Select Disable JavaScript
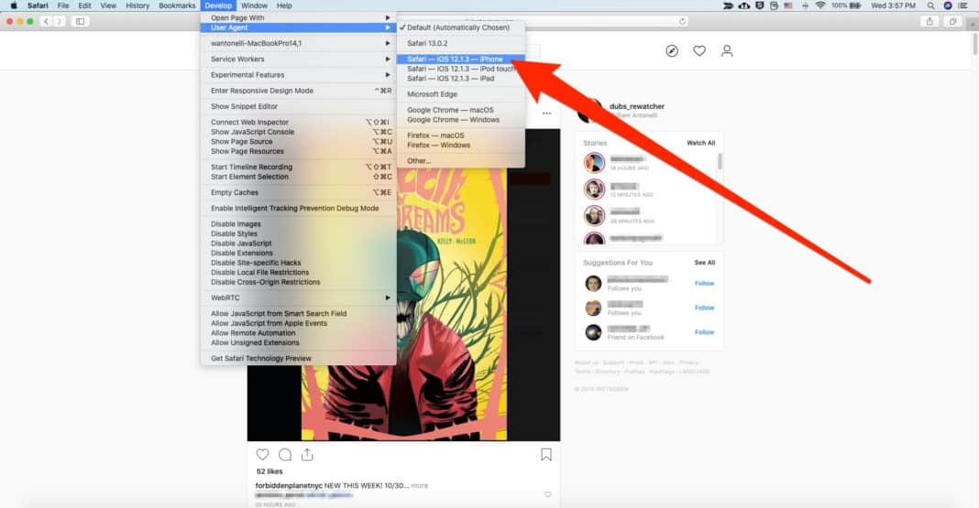Screen dimensions: 979x508 point(299,243)
